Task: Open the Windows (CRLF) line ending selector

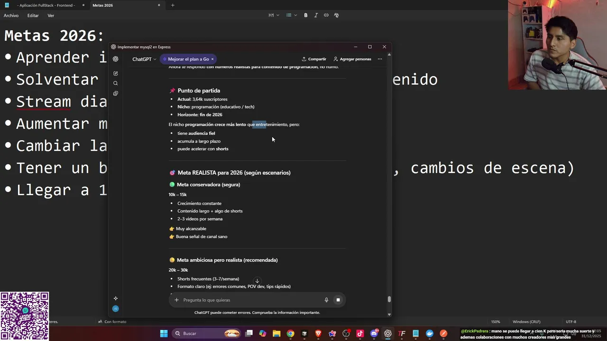Action: pyautogui.click(x=526, y=322)
